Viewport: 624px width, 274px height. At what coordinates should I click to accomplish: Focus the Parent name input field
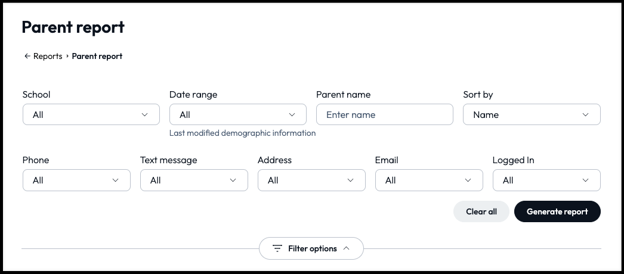coord(384,114)
